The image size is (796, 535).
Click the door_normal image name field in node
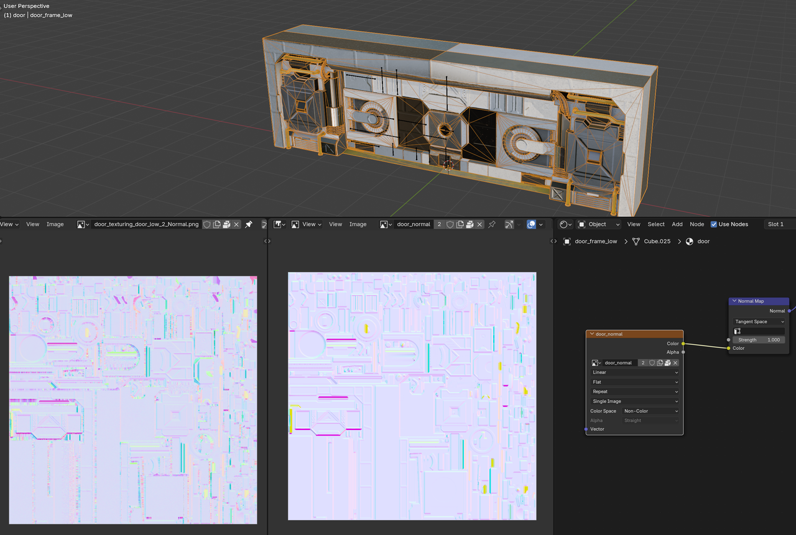[x=618, y=363]
